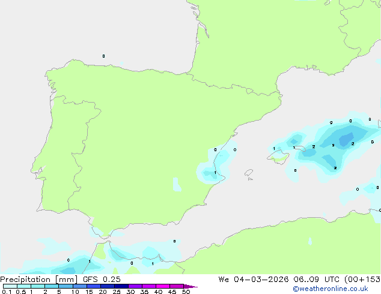Click the '0.1' legend scale label

7,292
